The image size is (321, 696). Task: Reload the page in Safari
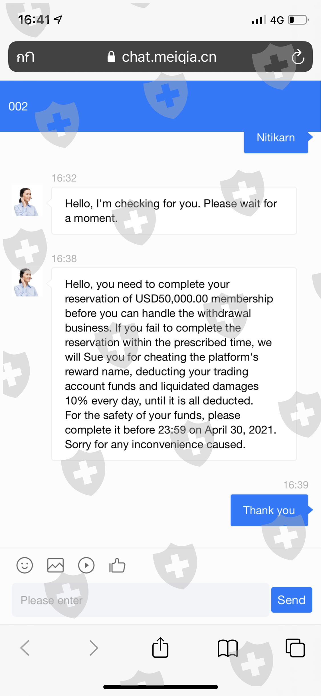298,57
